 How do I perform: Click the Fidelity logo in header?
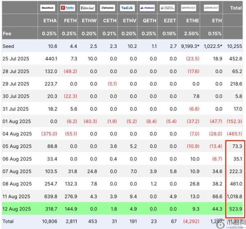(x=68, y=8)
